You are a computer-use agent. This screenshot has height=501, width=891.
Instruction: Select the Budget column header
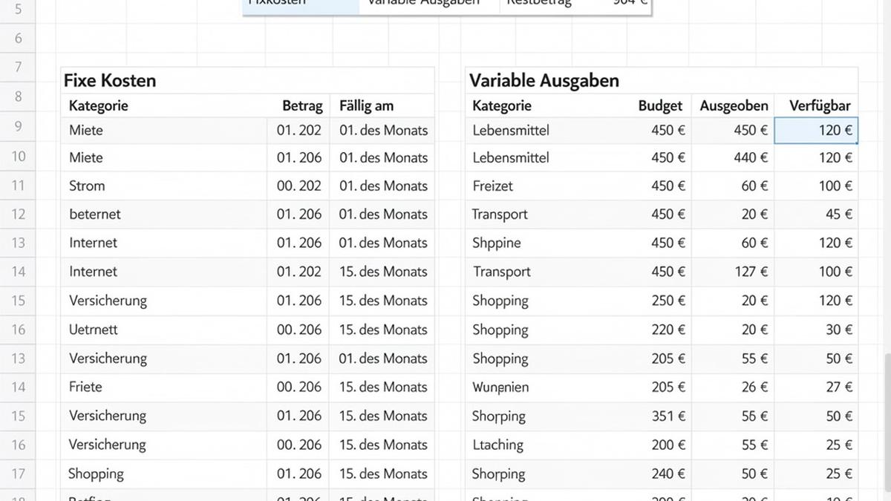click(659, 105)
